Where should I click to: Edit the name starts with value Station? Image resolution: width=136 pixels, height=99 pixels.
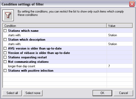(120, 35)
